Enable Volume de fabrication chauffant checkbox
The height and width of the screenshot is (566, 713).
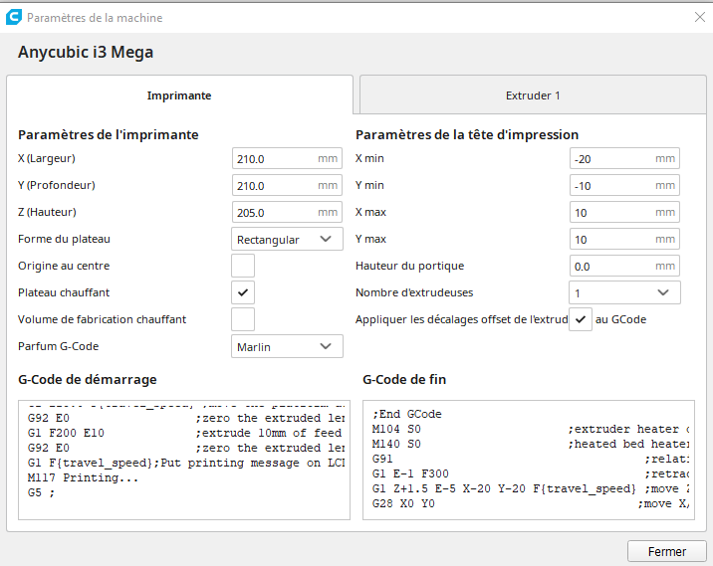[243, 319]
